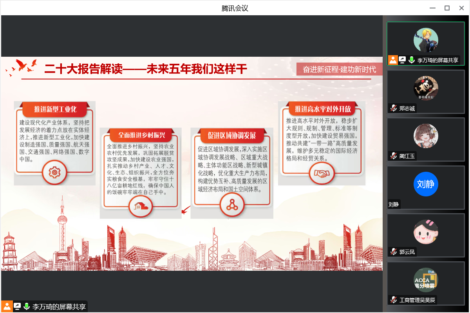Click the orange host icon in the shared-screen label

click(x=7, y=306)
